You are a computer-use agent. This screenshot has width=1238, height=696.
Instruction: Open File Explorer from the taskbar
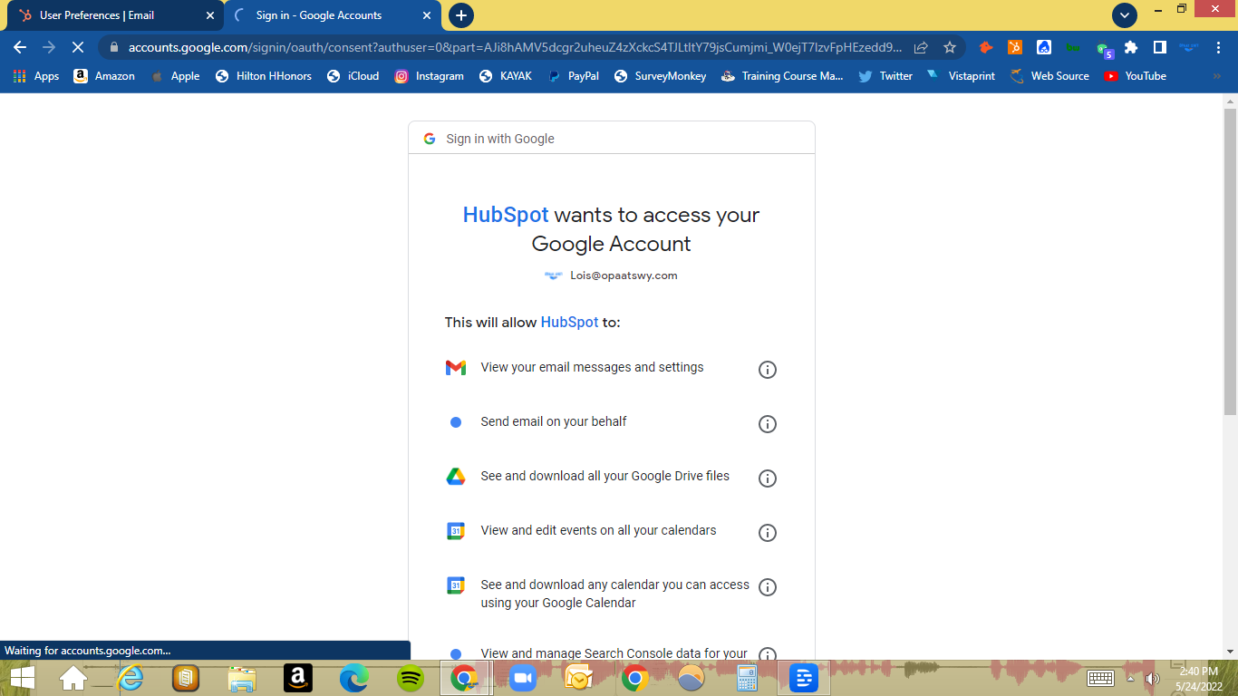(x=242, y=677)
